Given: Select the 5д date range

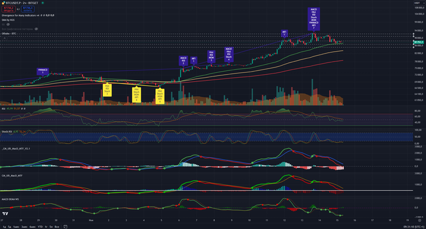Looking at the screenshot, I should (x=10, y=227).
